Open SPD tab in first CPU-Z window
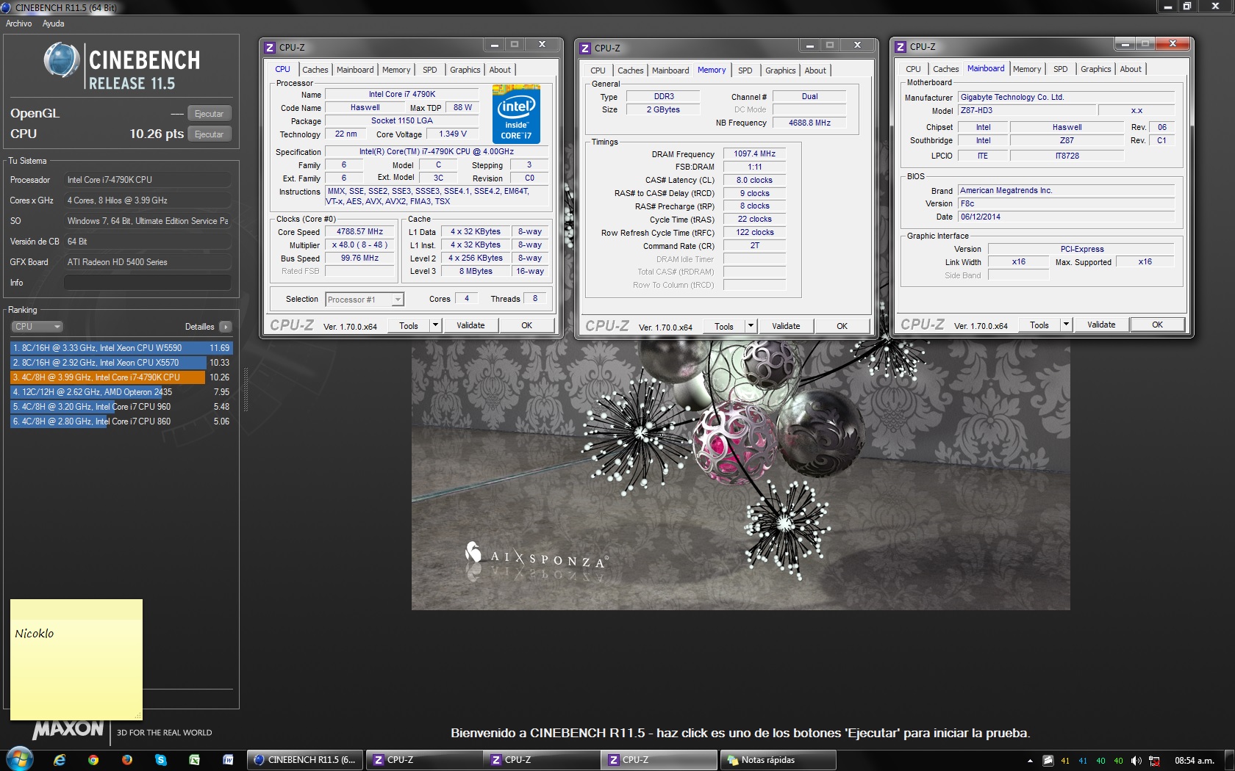This screenshot has height=771, width=1235. coord(430,70)
